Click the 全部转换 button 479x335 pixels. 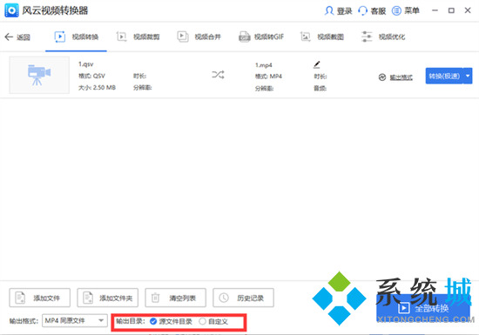click(423, 308)
